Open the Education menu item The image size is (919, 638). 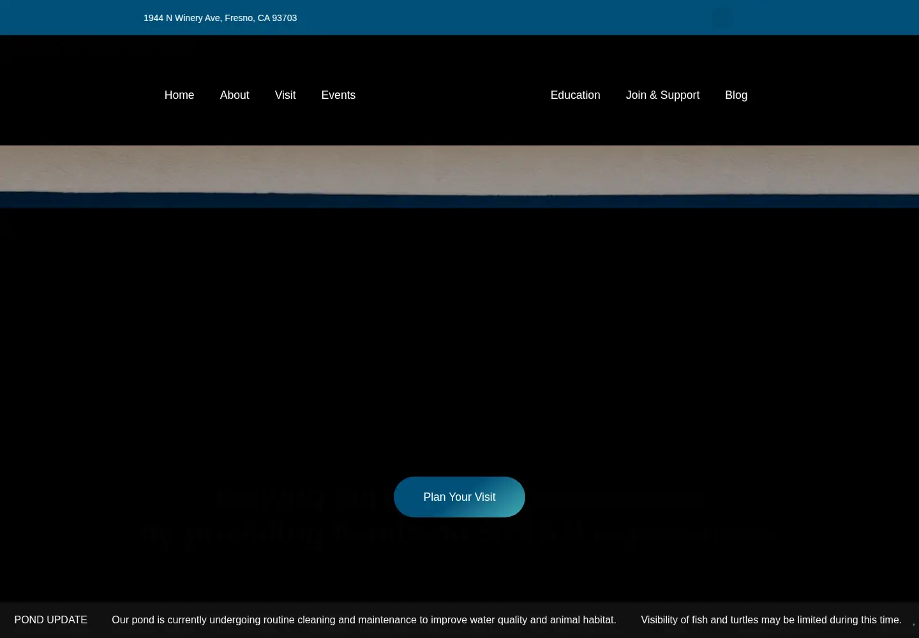575,95
